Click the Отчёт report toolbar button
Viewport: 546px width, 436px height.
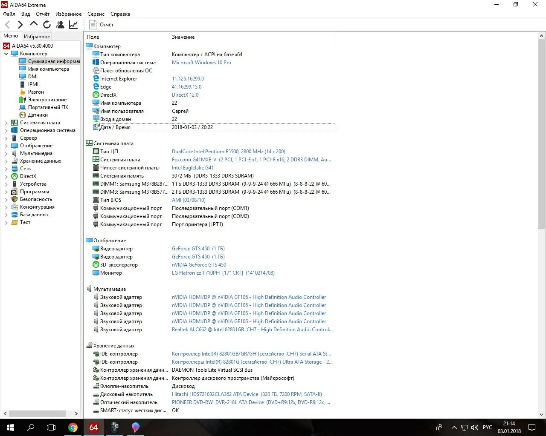tap(102, 25)
